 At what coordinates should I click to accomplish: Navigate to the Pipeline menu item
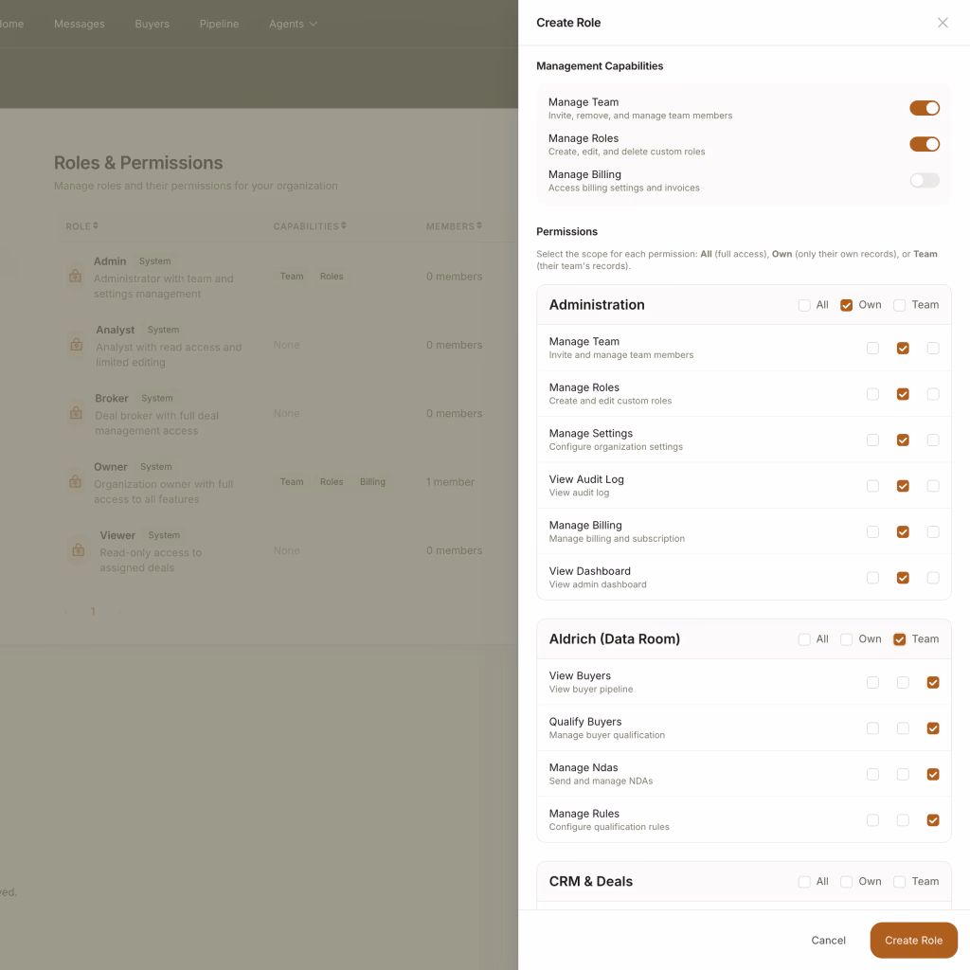point(219,24)
